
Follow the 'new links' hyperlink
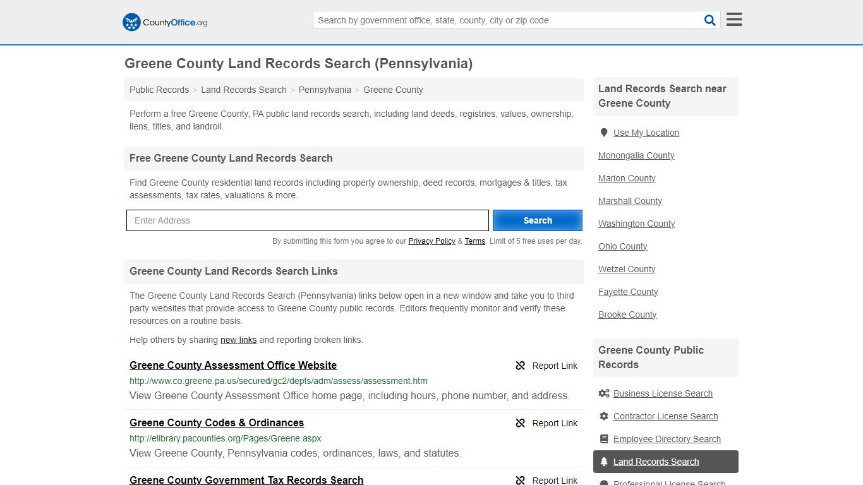pyautogui.click(x=238, y=340)
